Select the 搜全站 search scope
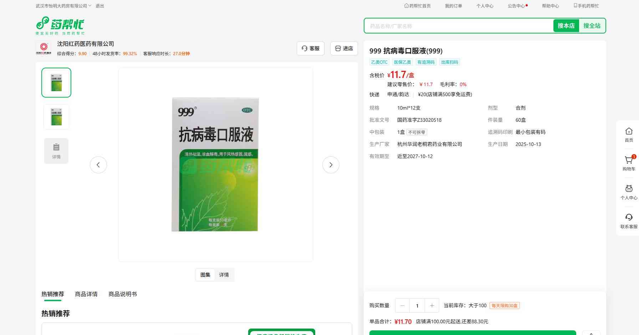Viewport: 639px width, 335px height. [x=592, y=26]
